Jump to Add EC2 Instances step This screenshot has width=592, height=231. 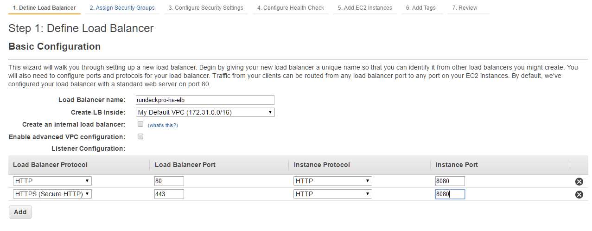[x=365, y=8]
